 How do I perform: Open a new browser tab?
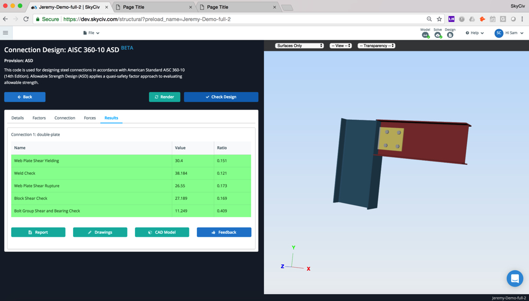(x=287, y=7)
